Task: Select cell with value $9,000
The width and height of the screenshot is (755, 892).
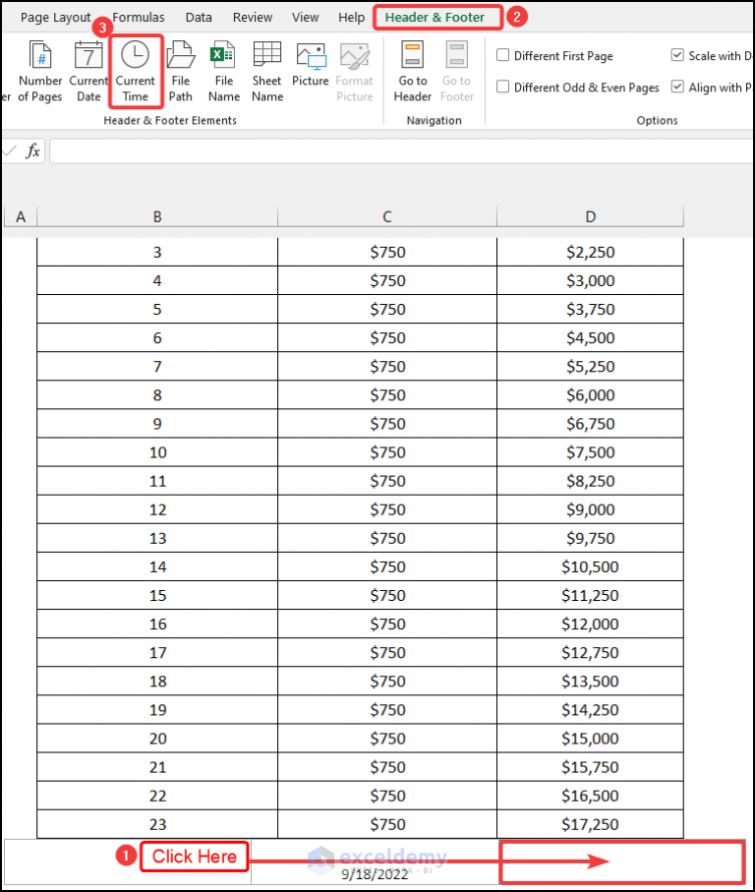Action: coord(590,509)
